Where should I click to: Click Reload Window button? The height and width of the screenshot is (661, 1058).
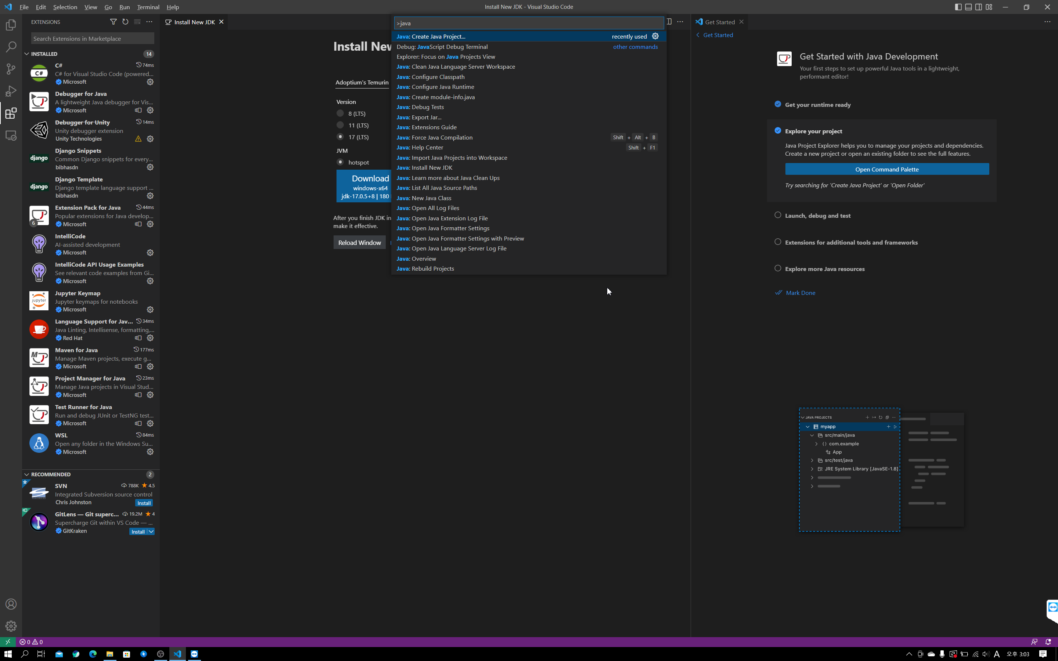click(359, 243)
